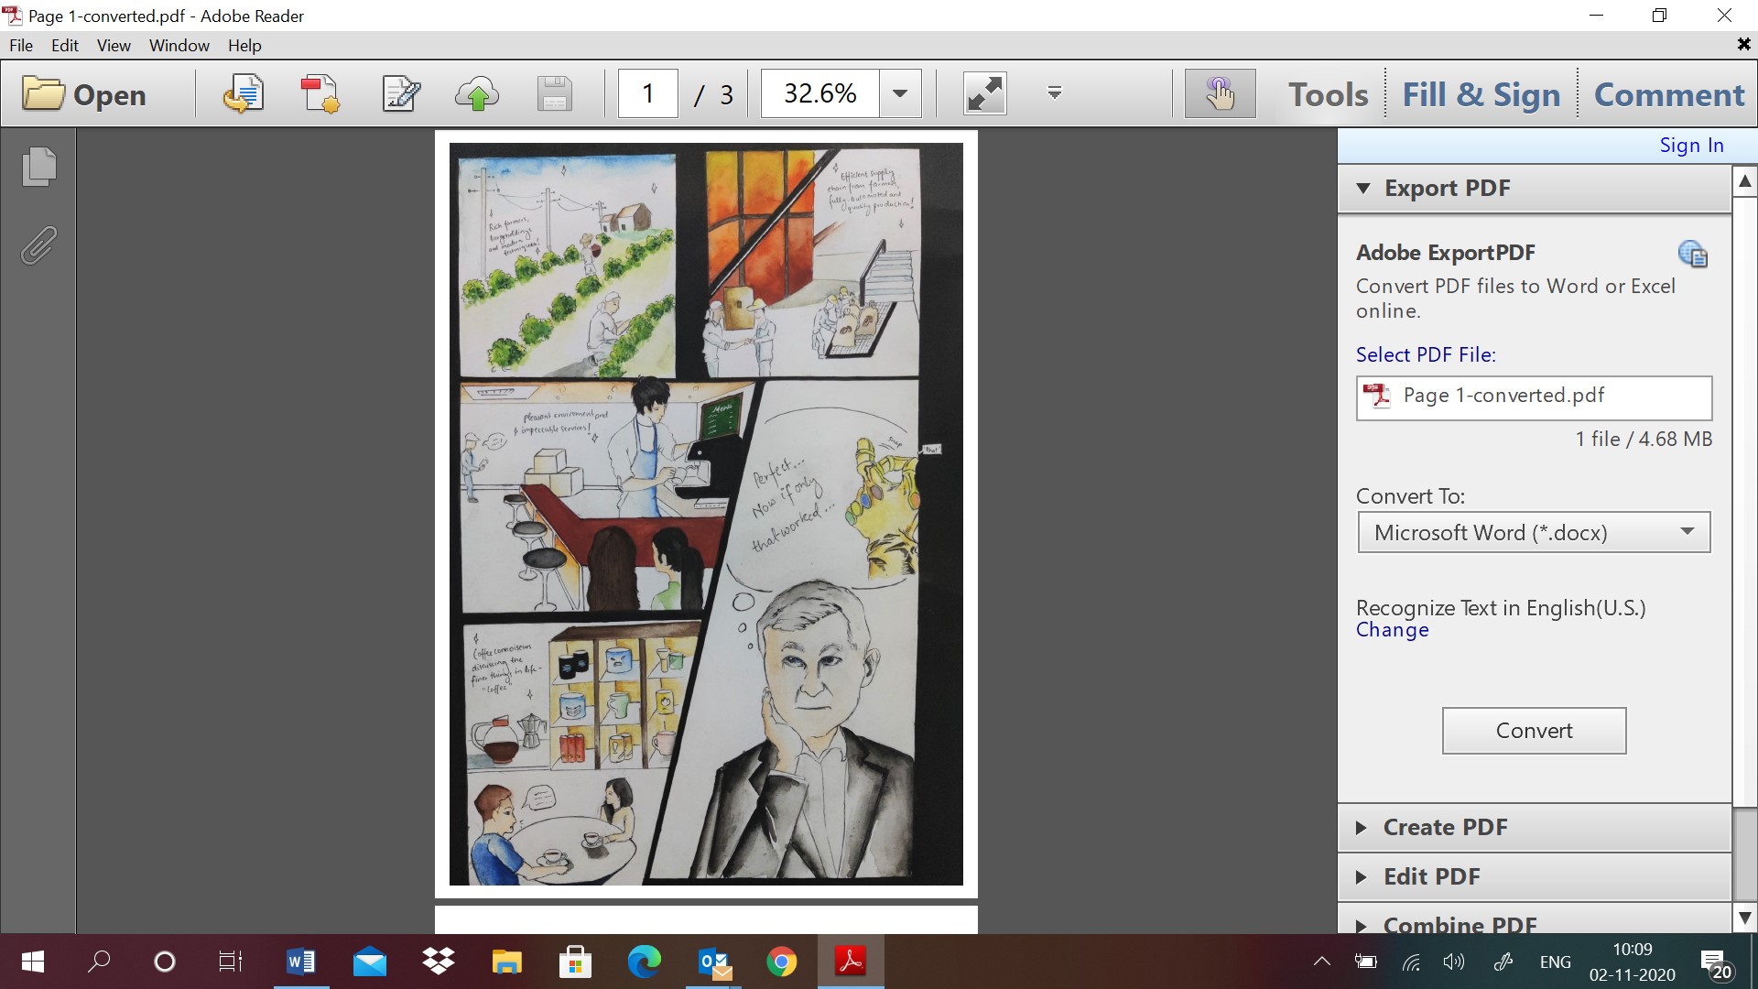The height and width of the screenshot is (989, 1758).
Task: Open the Help menu
Action: click(x=244, y=46)
